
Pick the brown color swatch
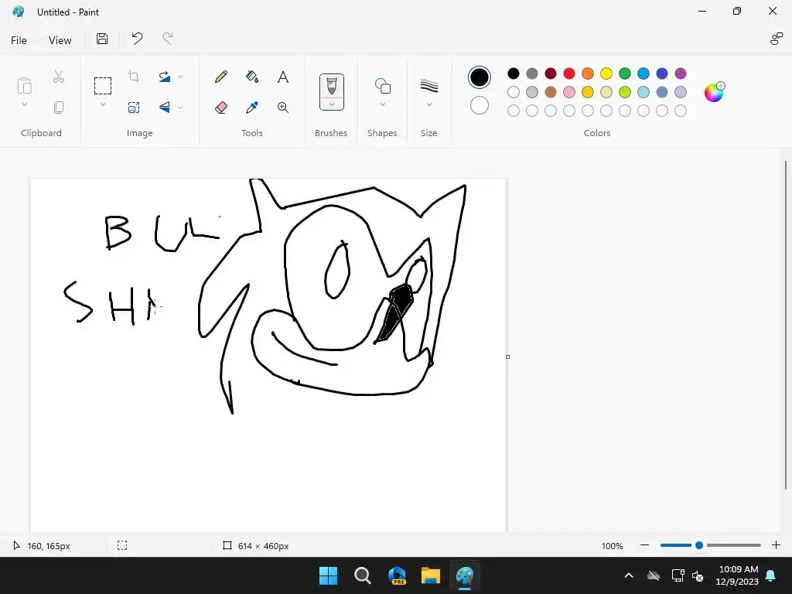click(551, 92)
